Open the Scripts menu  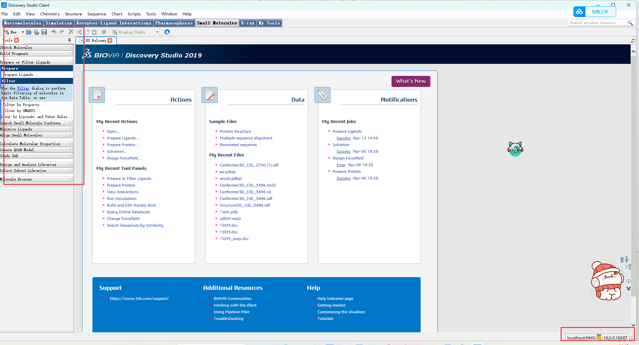coord(134,14)
